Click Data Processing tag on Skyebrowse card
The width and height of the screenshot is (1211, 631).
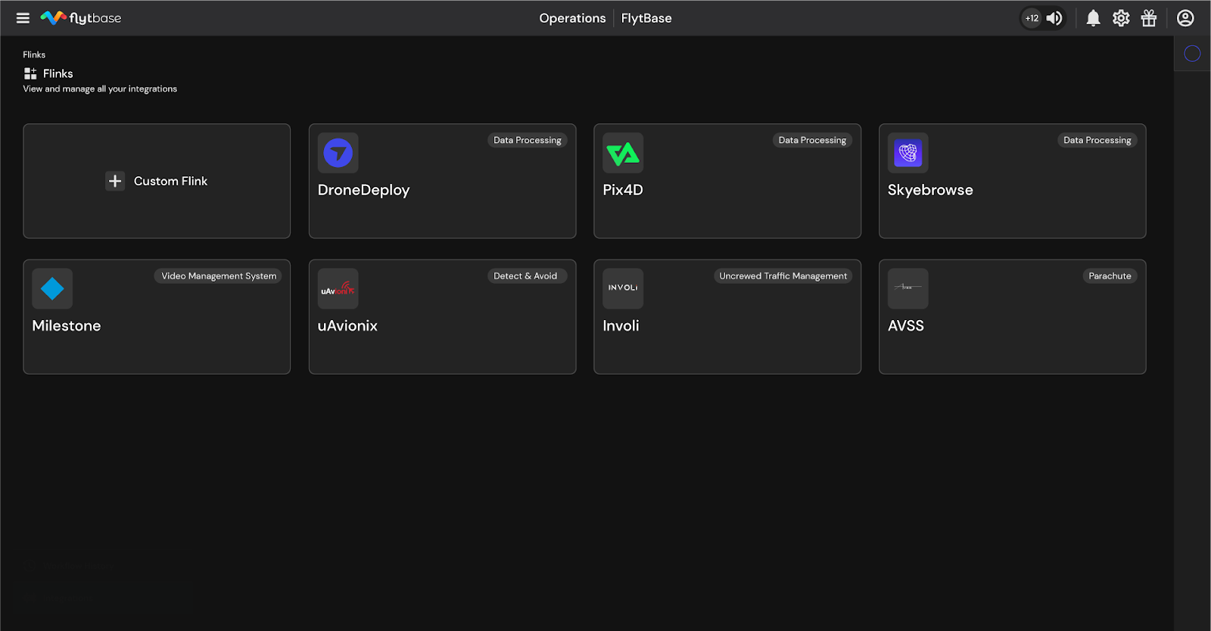[x=1097, y=140]
